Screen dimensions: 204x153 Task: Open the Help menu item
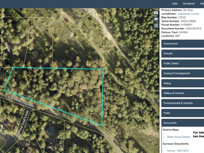click(x=175, y=3)
